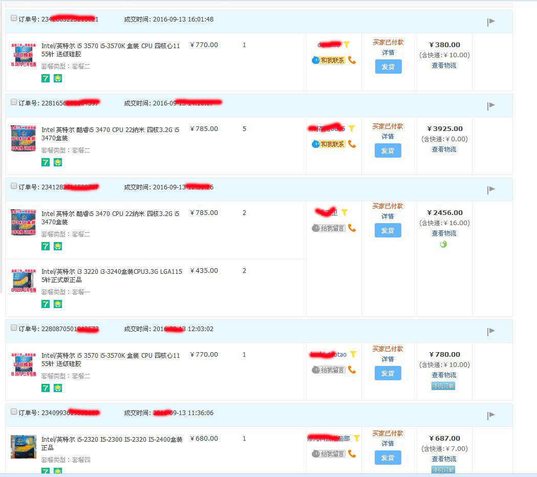This screenshot has width=537, height=477.
Task: Open 详情 details for the ¥2456.00 order
Action: tap(388, 216)
